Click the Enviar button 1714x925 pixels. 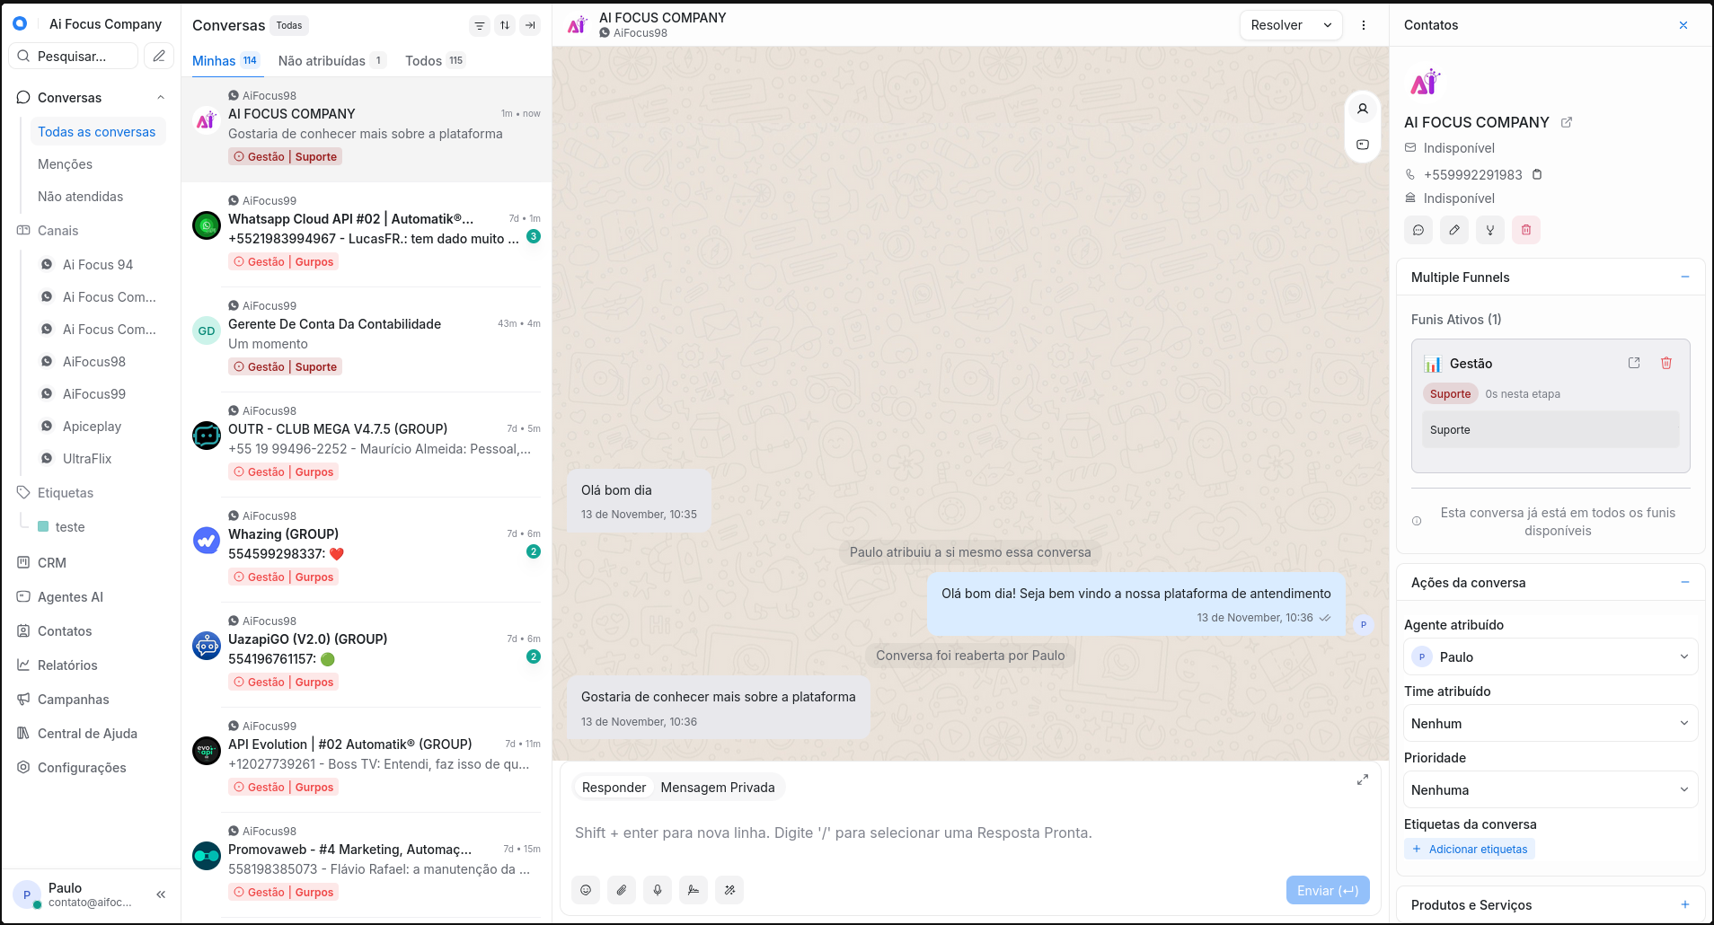(x=1328, y=890)
